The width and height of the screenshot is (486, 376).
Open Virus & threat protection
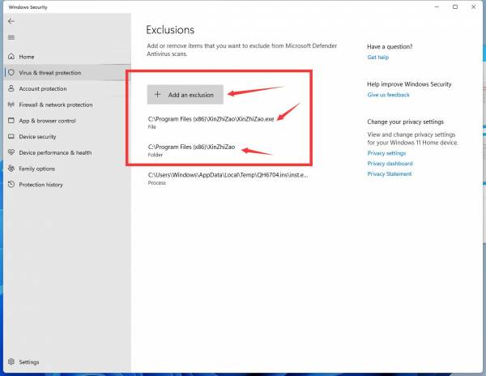67,73
